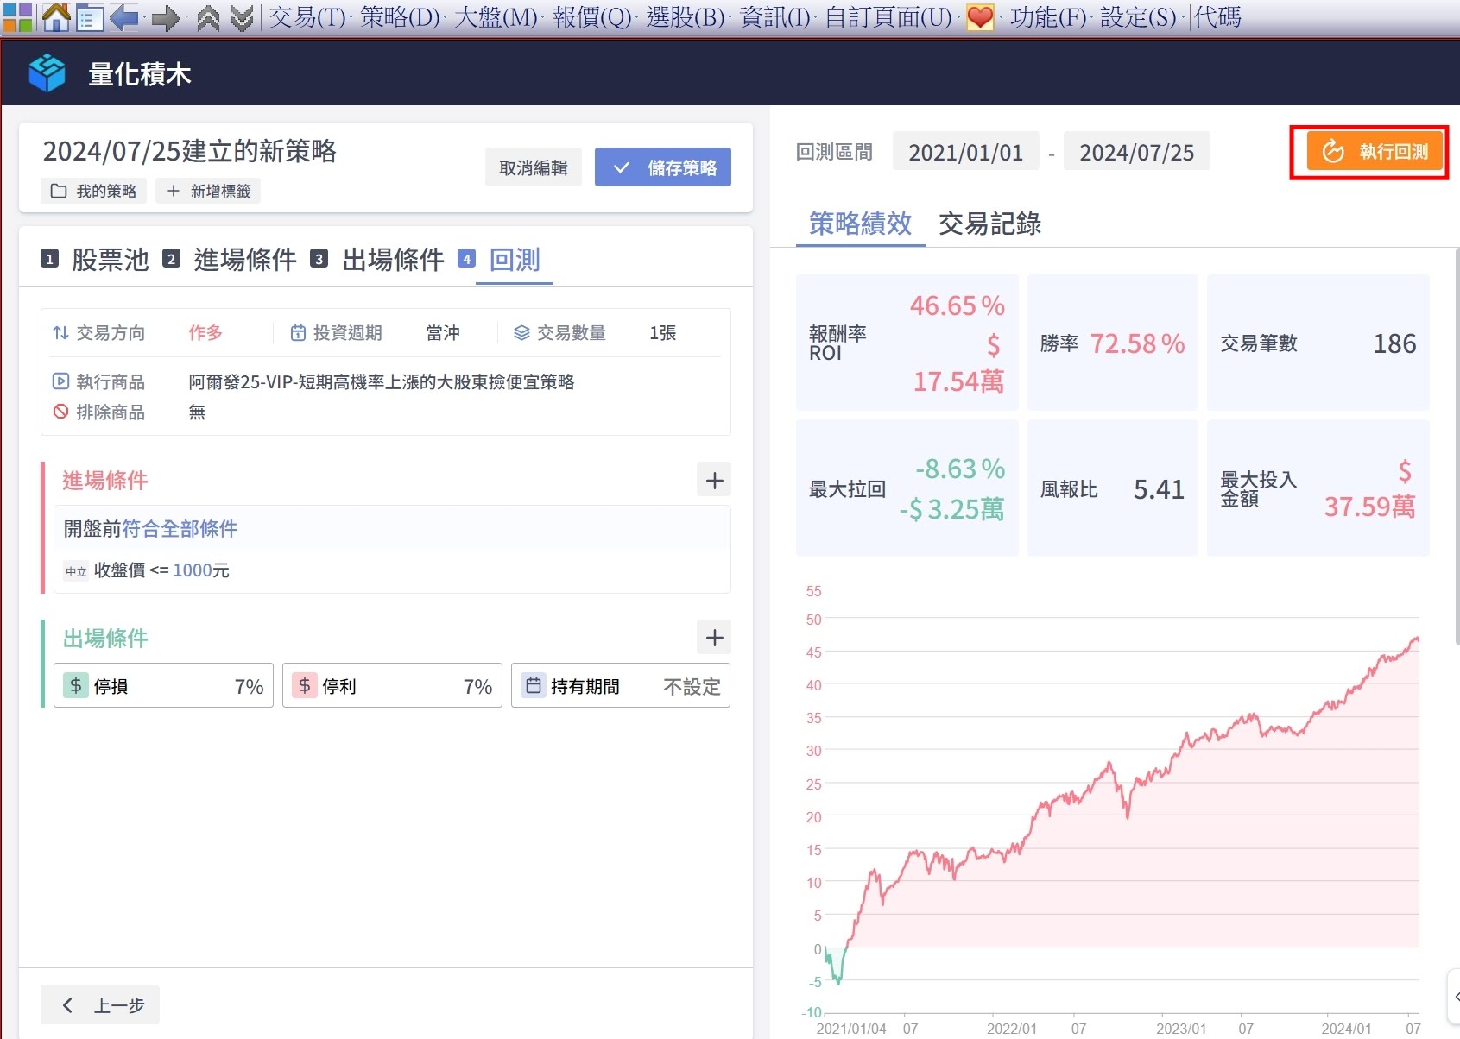Screen dimensions: 1460x1039
Task: Open the 停損 7% stop-loss setting
Action: [x=163, y=686]
